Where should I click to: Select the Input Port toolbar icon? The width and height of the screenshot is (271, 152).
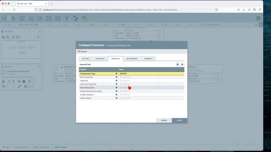(31, 18)
